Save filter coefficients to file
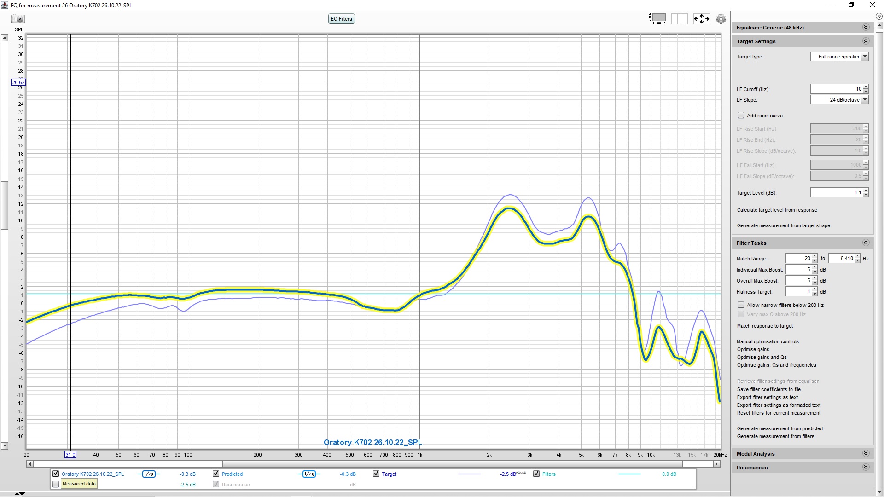 click(x=769, y=390)
